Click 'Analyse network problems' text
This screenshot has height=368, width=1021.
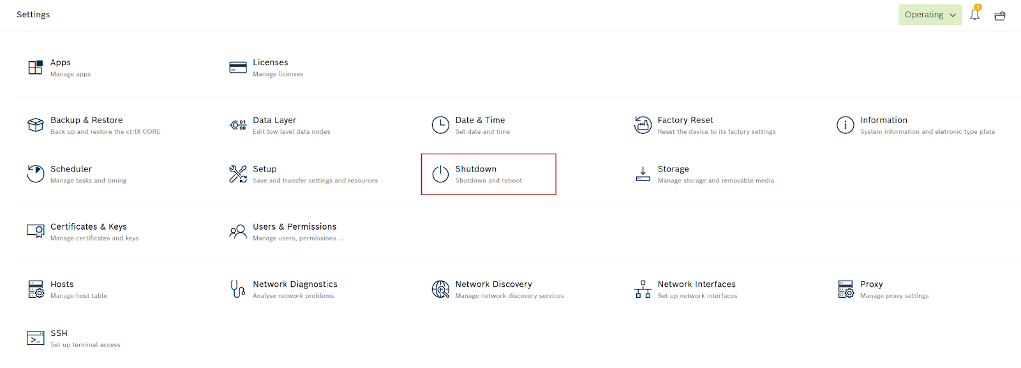(294, 296)
